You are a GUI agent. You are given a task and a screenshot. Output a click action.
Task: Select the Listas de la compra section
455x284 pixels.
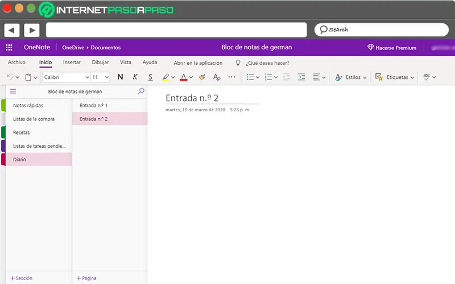39,119
